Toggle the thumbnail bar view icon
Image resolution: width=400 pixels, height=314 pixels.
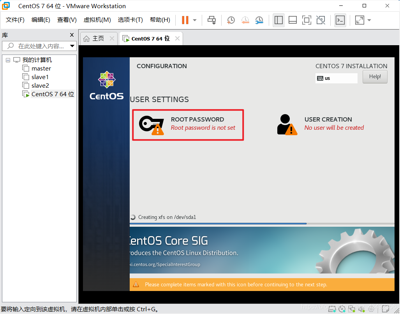[x=293, y=20]
